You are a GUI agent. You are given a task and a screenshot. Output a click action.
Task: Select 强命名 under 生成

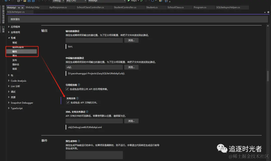click(16, 64)
